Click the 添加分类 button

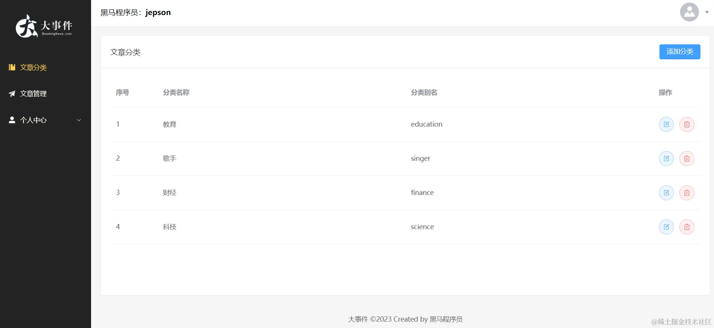(680, 52)
